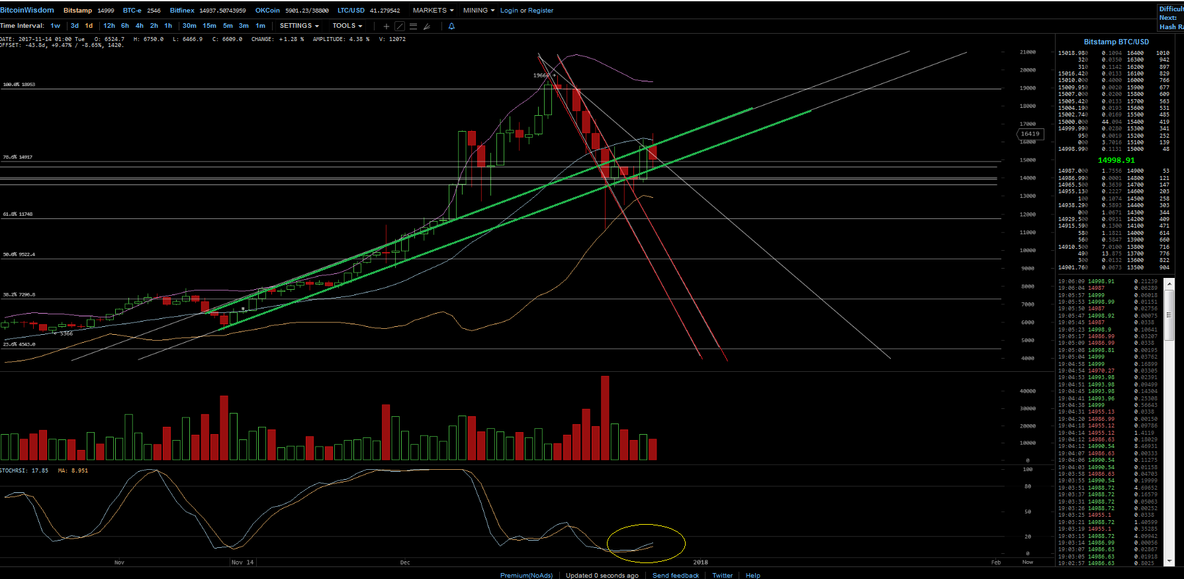Expand the TOOLS dropdown

[x=347, y=26]
